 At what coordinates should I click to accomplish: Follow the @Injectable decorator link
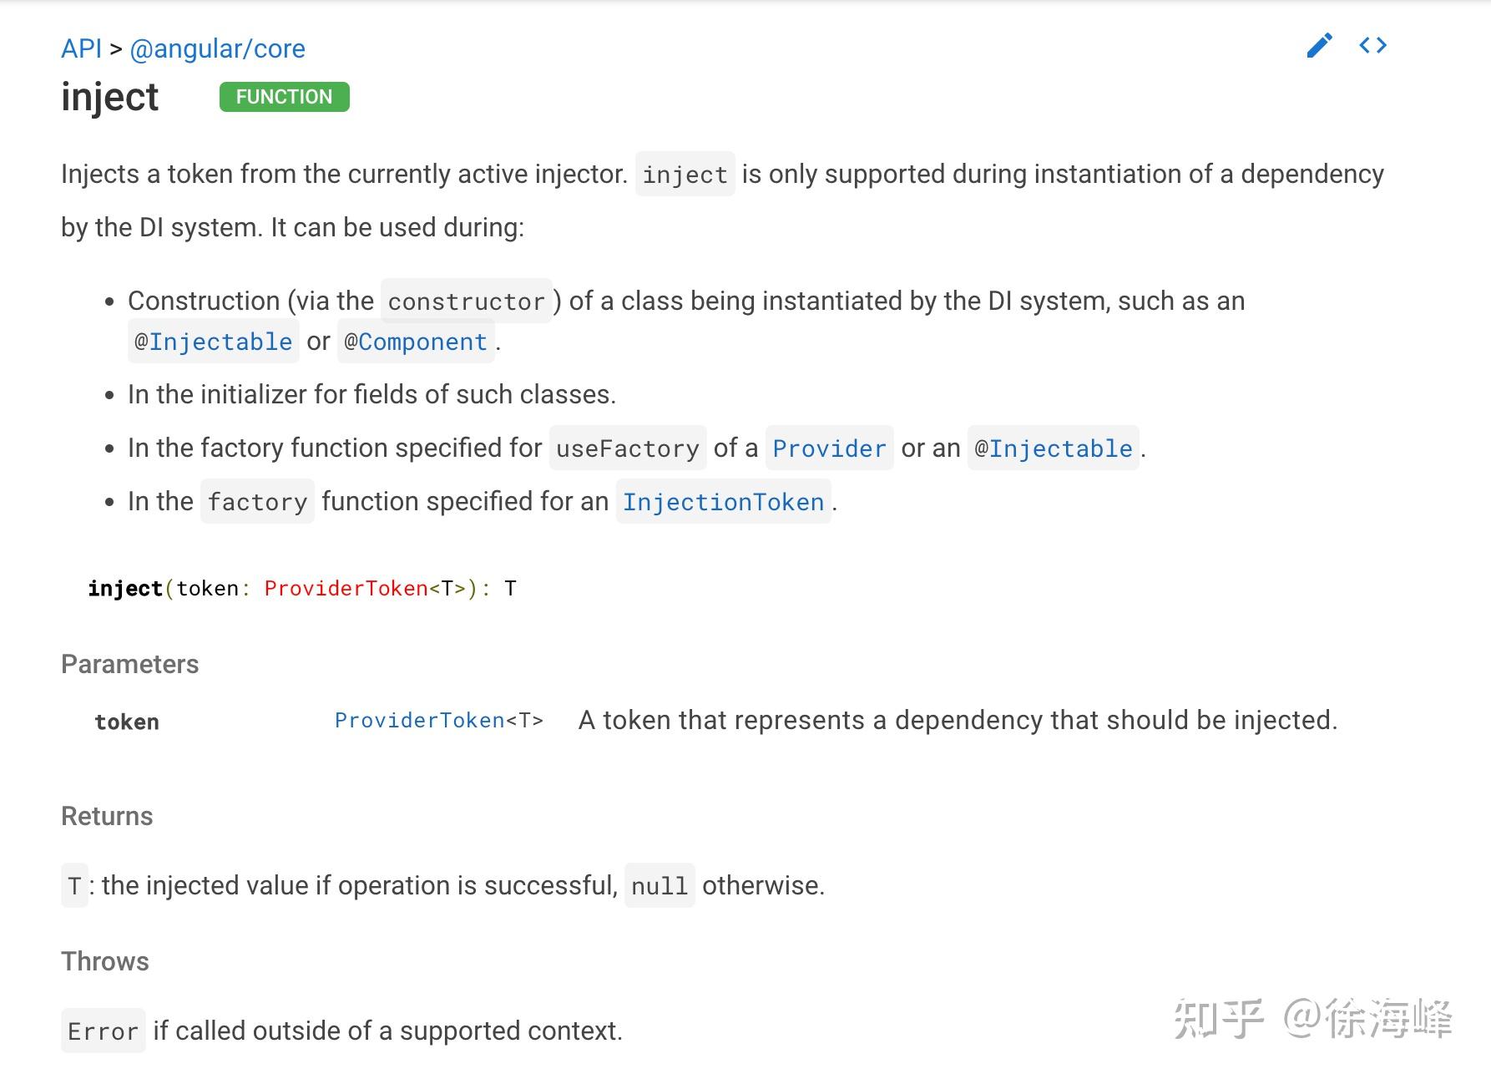213,342
